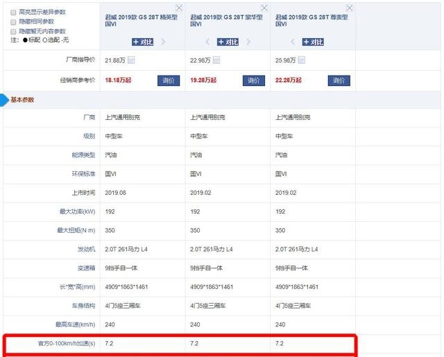Click the 最大功率(kW) parameter label
The height and width of the screenshot is (357, 444).
tap(77, 211)
